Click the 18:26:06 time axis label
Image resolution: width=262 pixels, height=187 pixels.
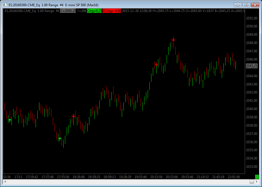click(78, 177)
